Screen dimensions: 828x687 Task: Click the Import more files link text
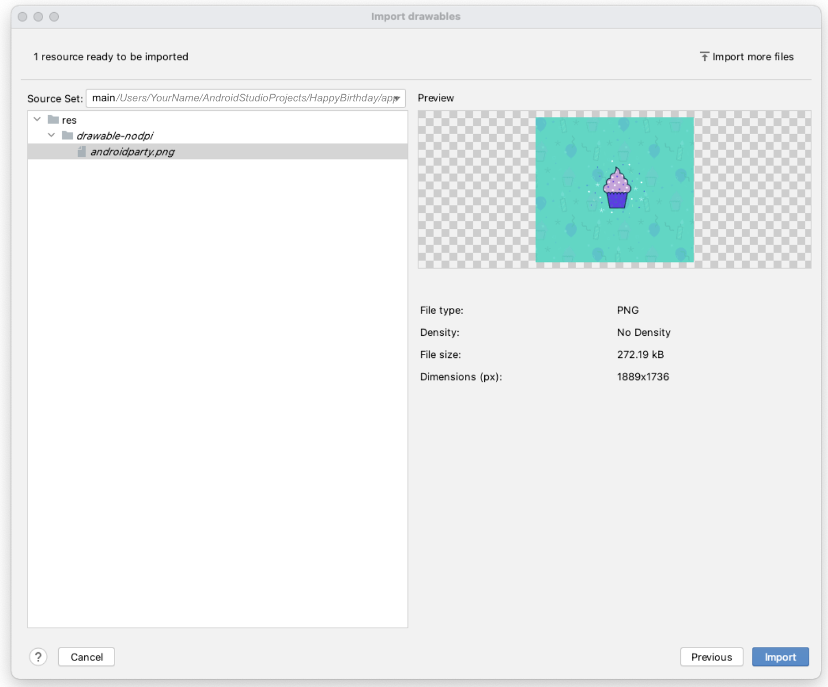click(753, 57)
